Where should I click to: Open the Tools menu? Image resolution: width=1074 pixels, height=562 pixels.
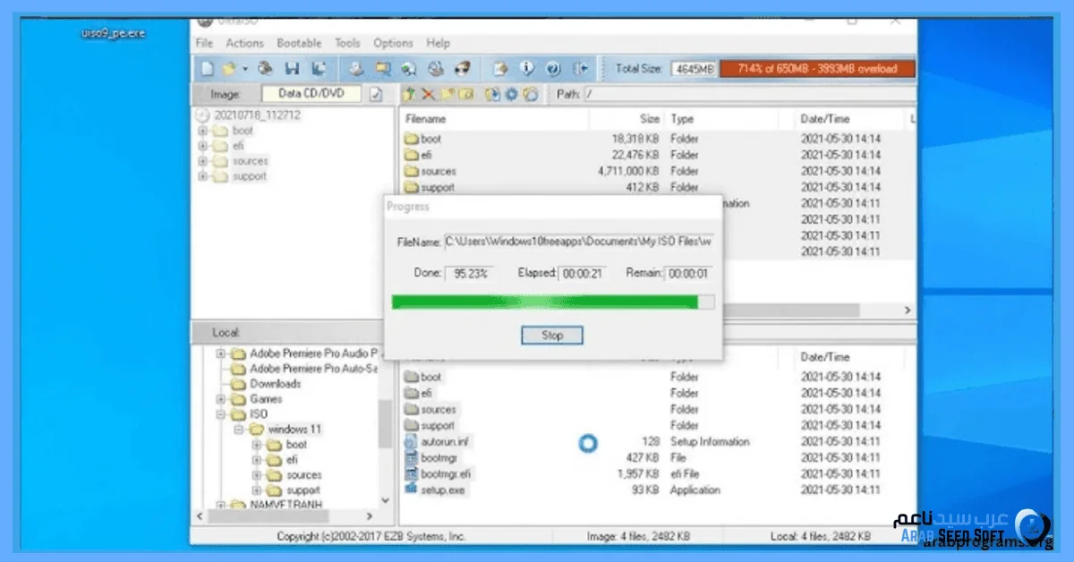(x=347, y=43)
